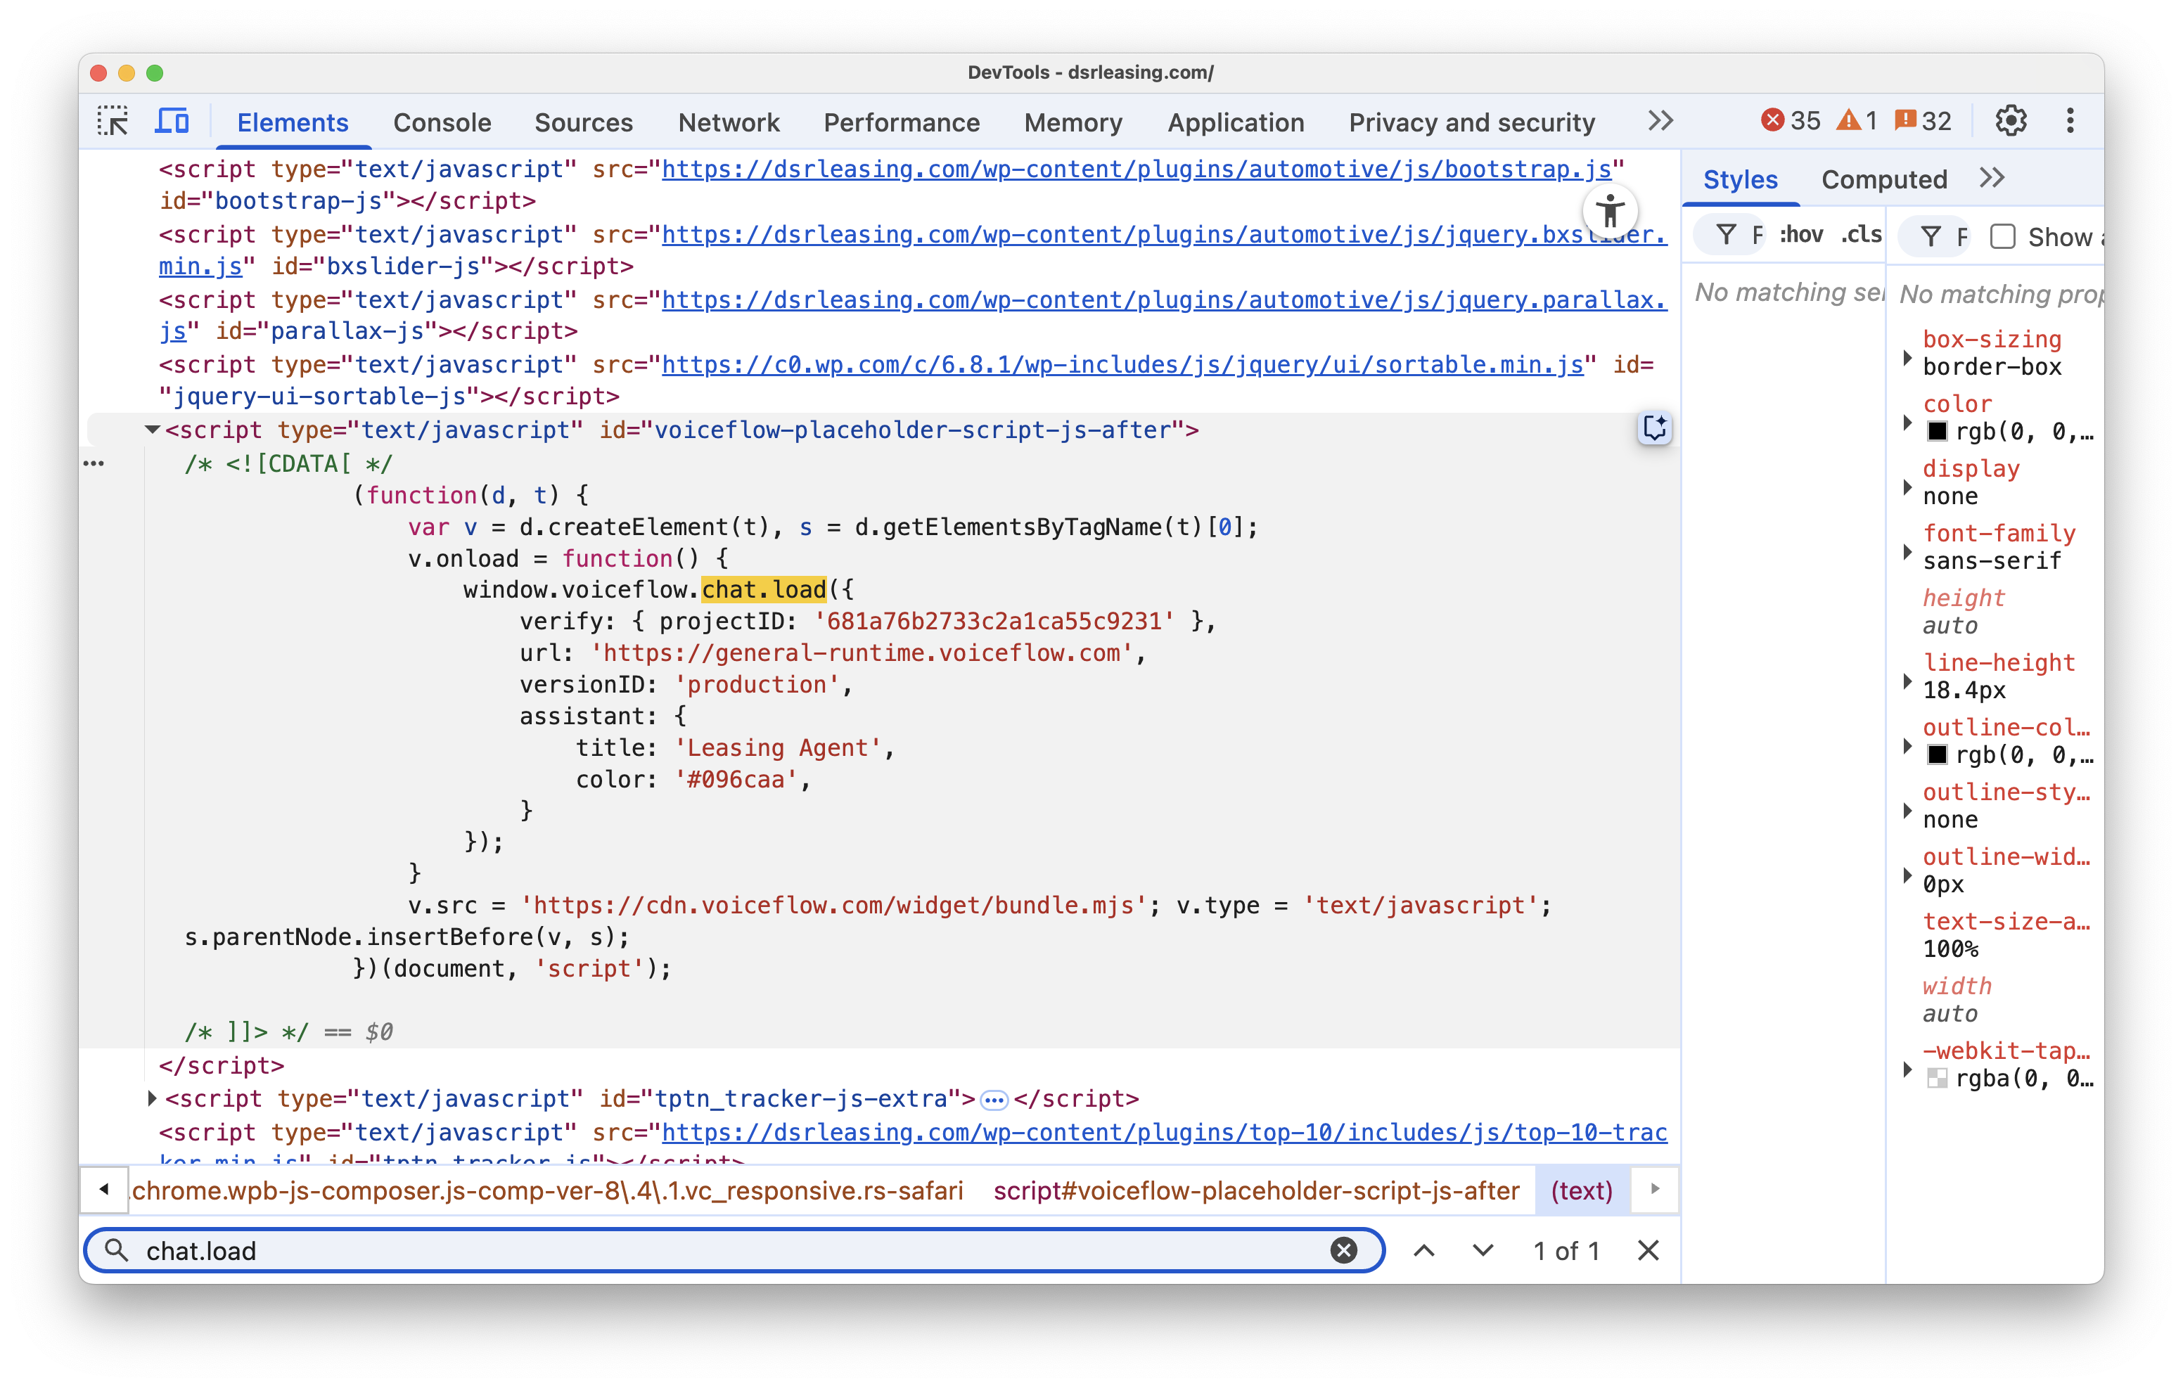Open the jquery.parallax.js script link
Screen dimensions: 2183x1388
1163,300
